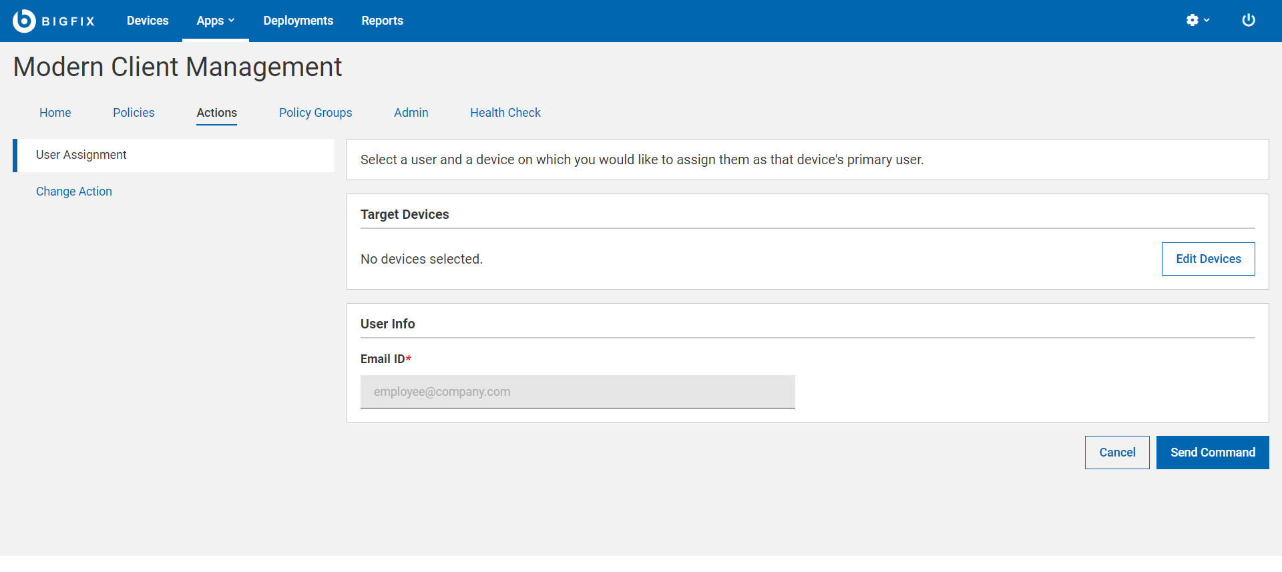Go to the Deployments page
The height and width of the screenshot is (572, 1282).
[x=298, y=21]
